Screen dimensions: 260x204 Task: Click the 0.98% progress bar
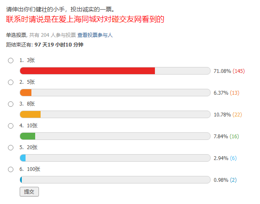115,180
